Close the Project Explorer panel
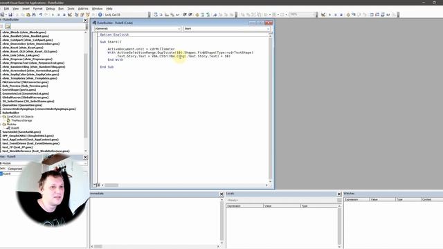This screenshot has height=249, width=443. pos(85,20)
